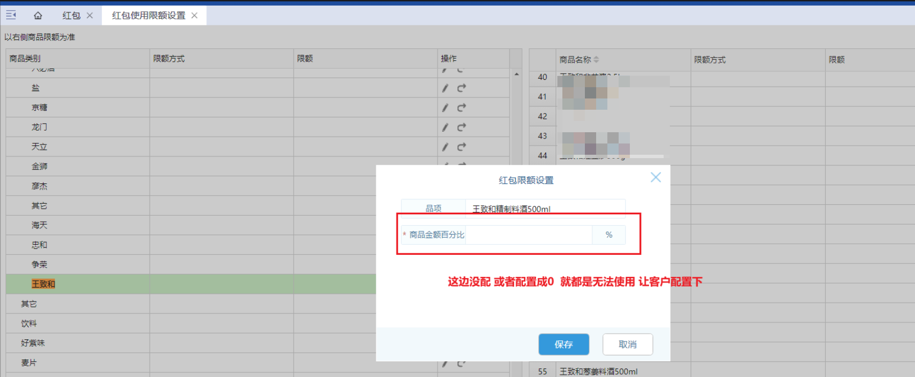
Task: Select the 好紫味 category row
Action: pos(33,343)
